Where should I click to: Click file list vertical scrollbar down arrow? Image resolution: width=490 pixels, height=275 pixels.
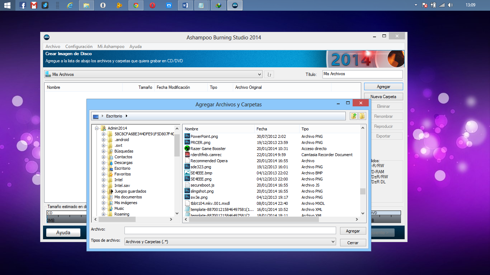pyautogui.click(x=363, y=213)
